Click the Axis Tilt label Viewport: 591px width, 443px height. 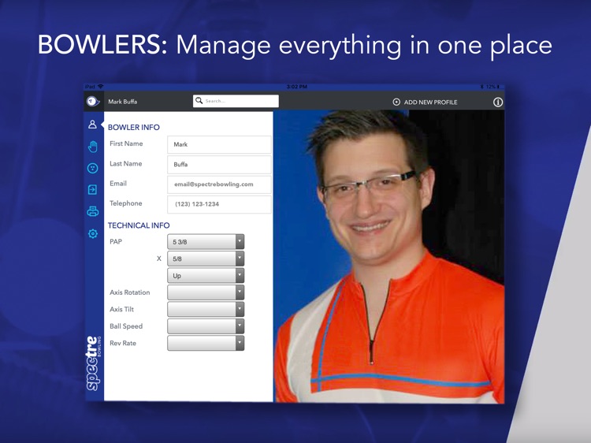[121, 309]
